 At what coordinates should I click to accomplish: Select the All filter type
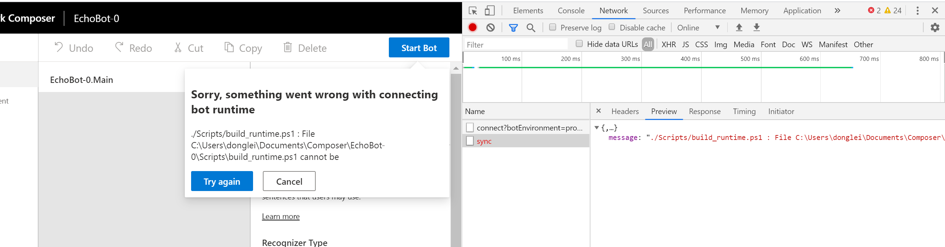tap(648, 44)
